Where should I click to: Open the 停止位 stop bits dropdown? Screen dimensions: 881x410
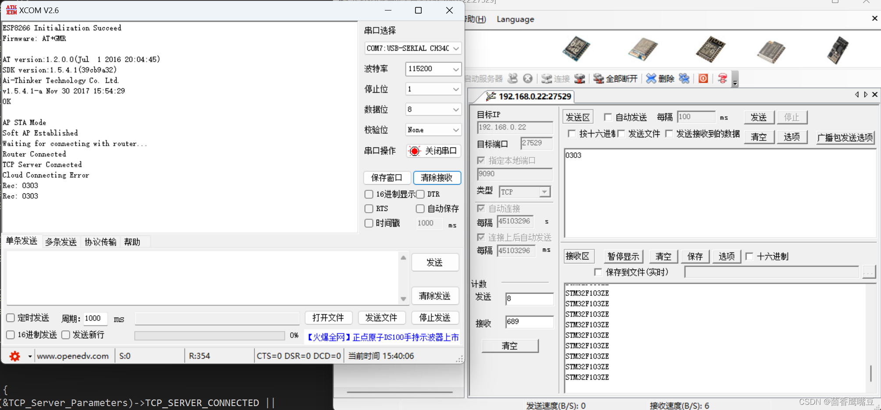433,89
